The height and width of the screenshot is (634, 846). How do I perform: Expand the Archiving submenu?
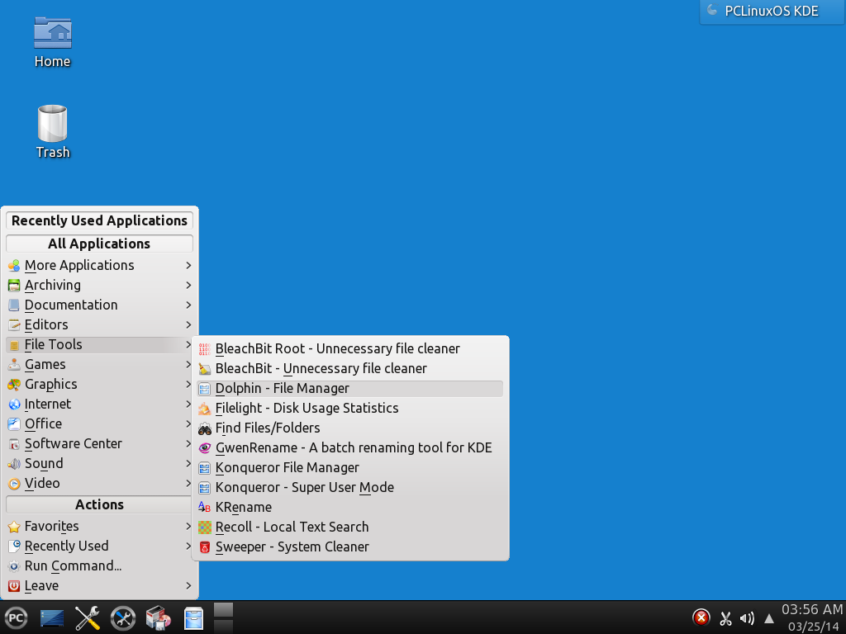100,285
